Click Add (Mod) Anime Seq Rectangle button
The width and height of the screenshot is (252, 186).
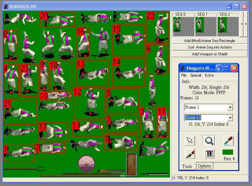coord(210,41)
